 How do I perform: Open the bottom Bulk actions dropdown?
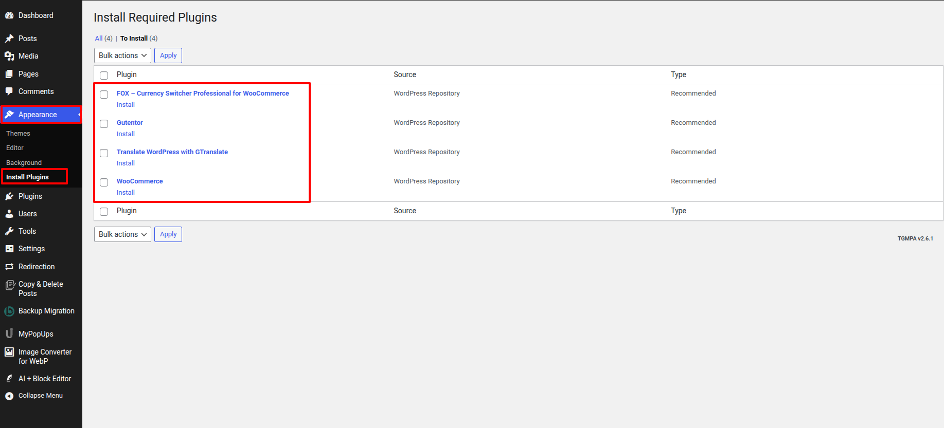(122, 234)
